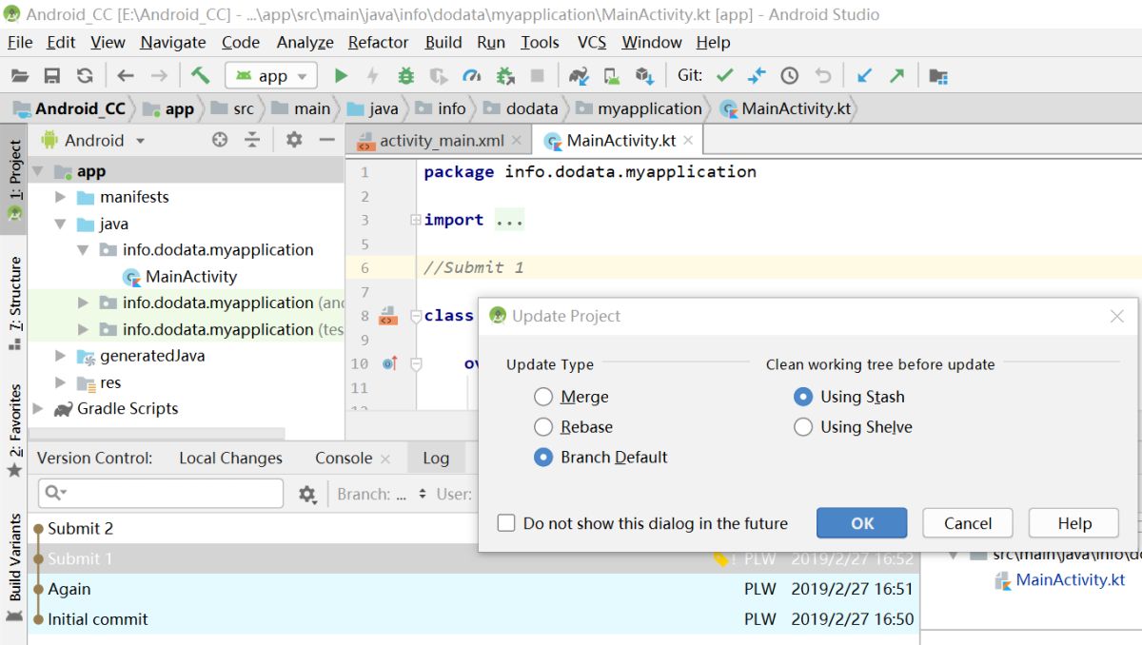
Task: Select Branch Default update type
Action: point(543,458)
